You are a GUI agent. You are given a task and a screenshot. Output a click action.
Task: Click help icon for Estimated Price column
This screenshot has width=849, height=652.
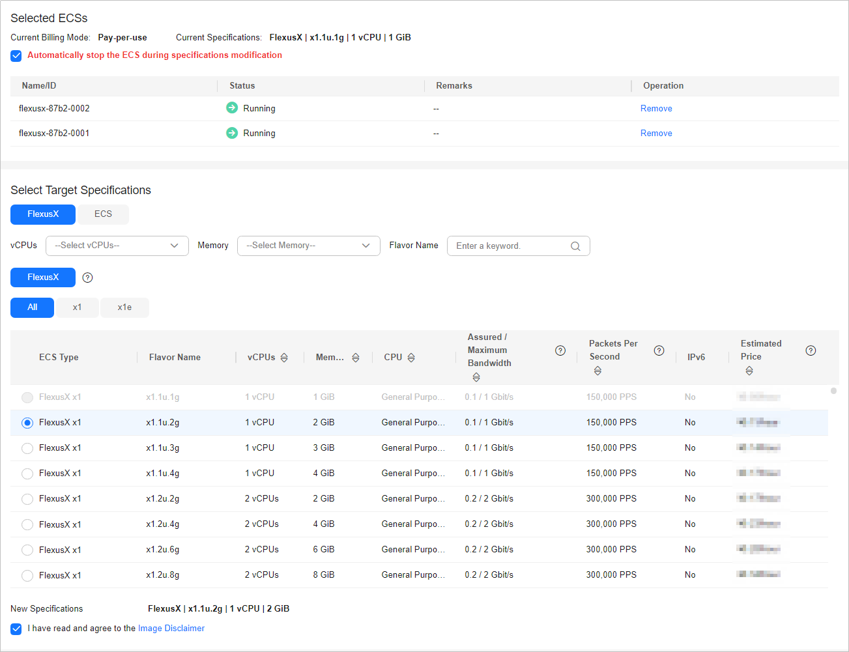click(x=811, y=350)
